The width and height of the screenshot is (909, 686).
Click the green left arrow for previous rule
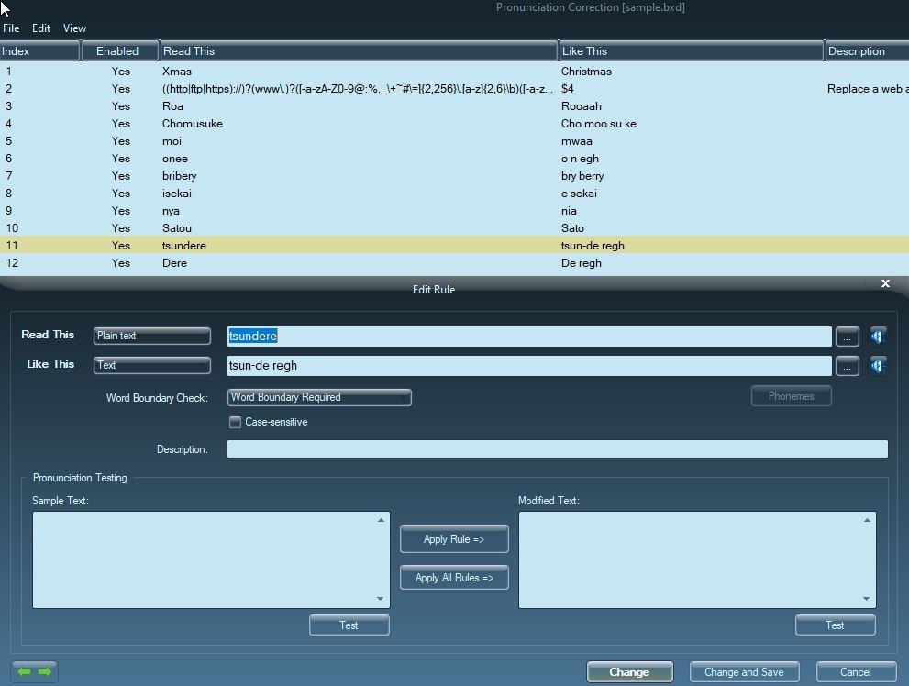coord(24,671)
